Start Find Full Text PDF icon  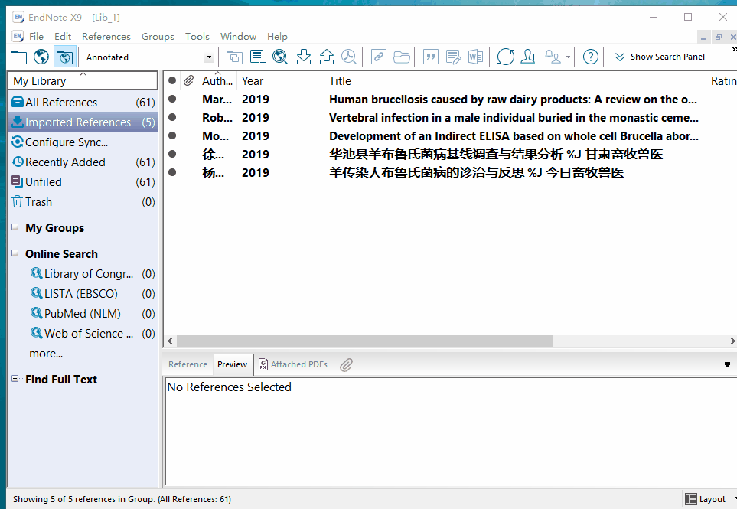pos(349,57)
